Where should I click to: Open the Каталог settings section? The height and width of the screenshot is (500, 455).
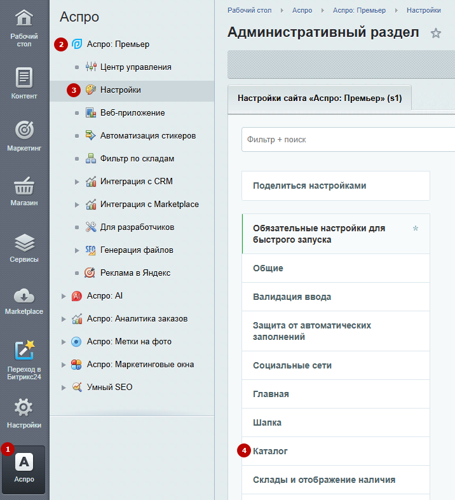[336, 451]
